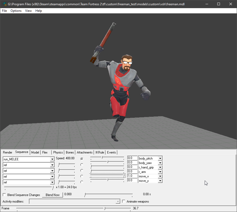Click the body_yaw value field
This screenshot has height=212, width=237.
[132, 162]
